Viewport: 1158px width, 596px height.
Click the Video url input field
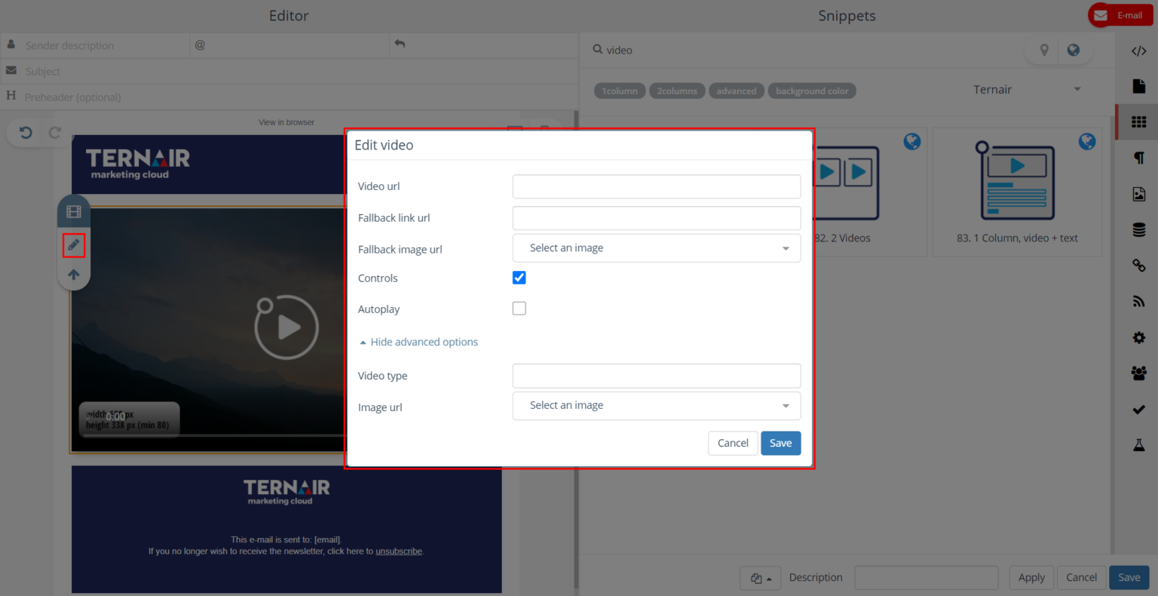657,186
